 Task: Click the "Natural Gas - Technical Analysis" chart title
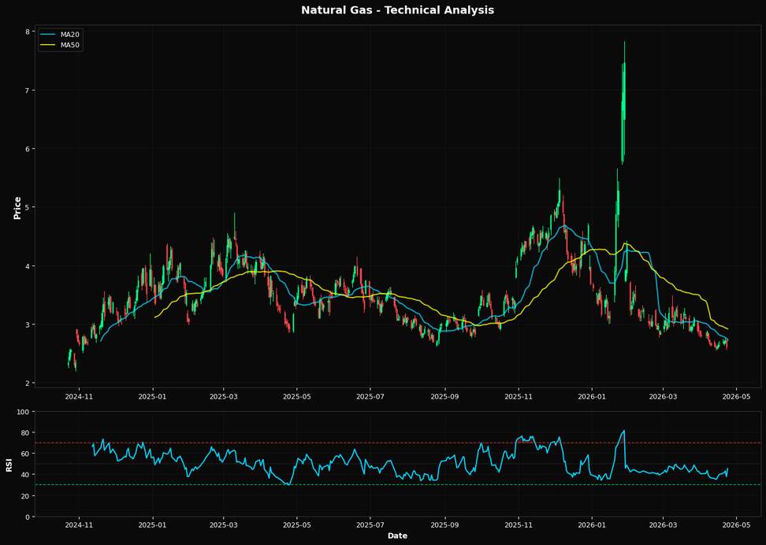(397, 9)
